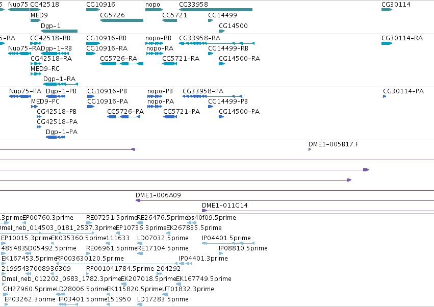The height and width of the screenshot is (307, 434).
Task: Select EST EK207018.5prime
Action: coord(148,279)
